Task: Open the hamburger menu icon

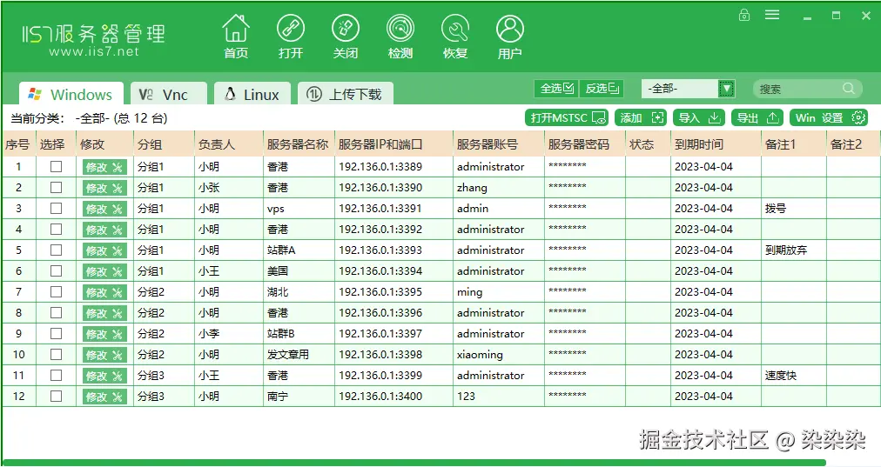Action: (x=772, y=15)
